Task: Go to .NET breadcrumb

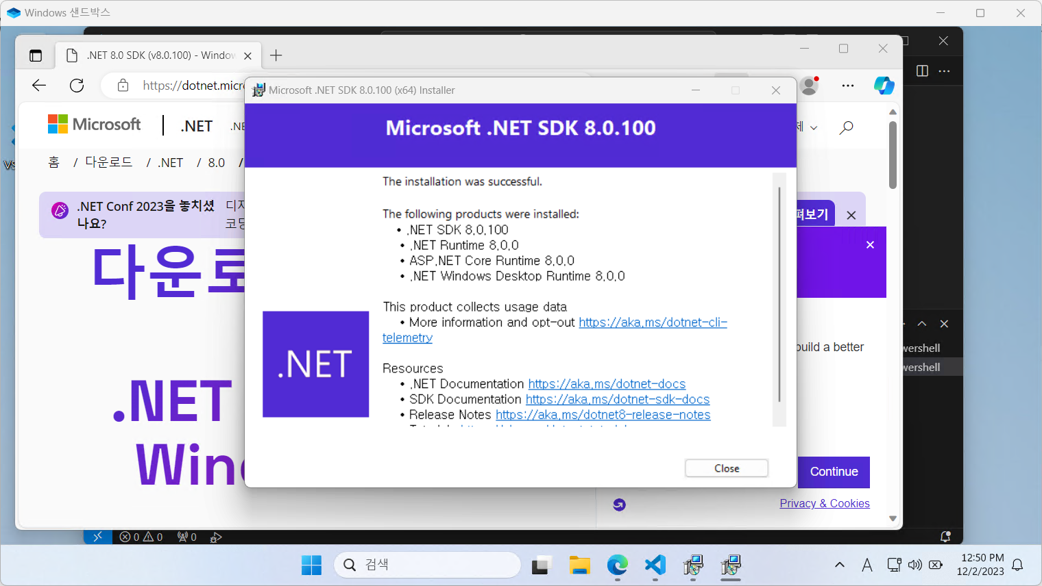Action: (x=171, y=163)
